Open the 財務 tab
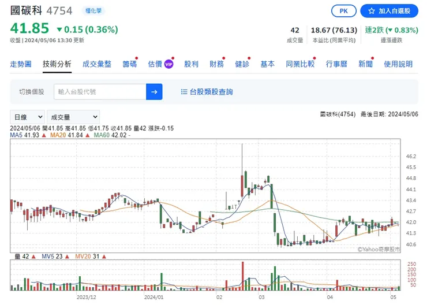This screenshot has width=427, height=308. [217, 64]
